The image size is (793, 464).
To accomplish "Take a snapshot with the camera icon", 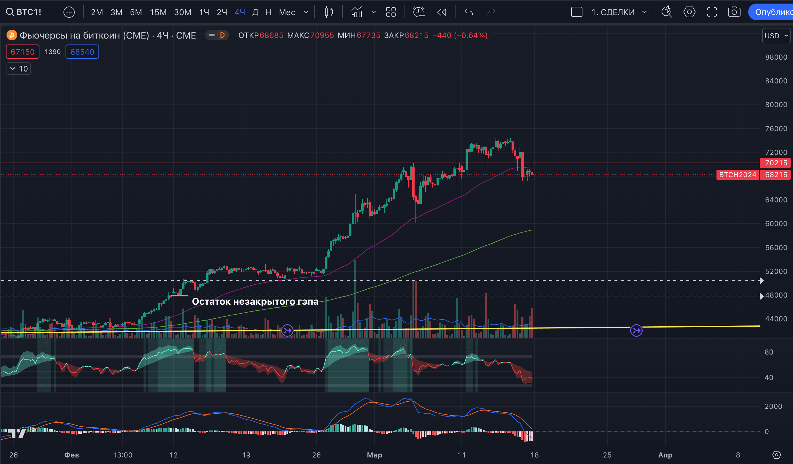I will 734,12.
